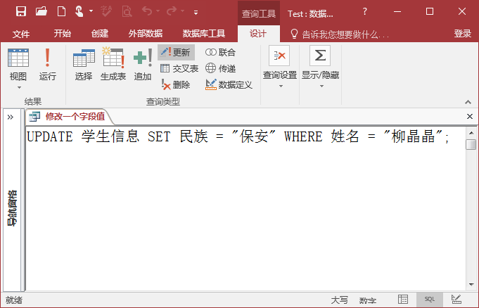This screenshot has height=308, width=479.
Task: Click the 导航窗格 vertical bar
Action: (12, 207)
